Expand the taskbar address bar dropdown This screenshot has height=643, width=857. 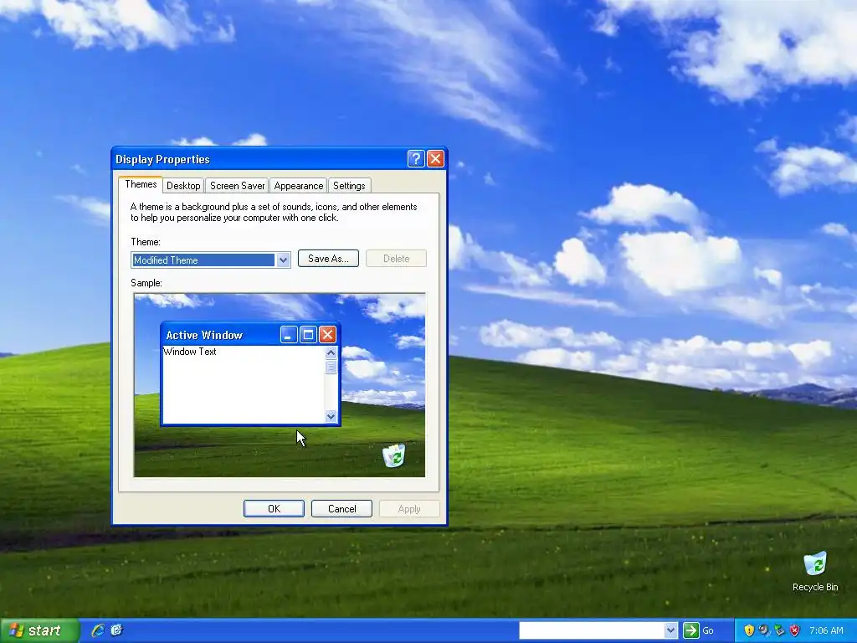click(671, 630)
